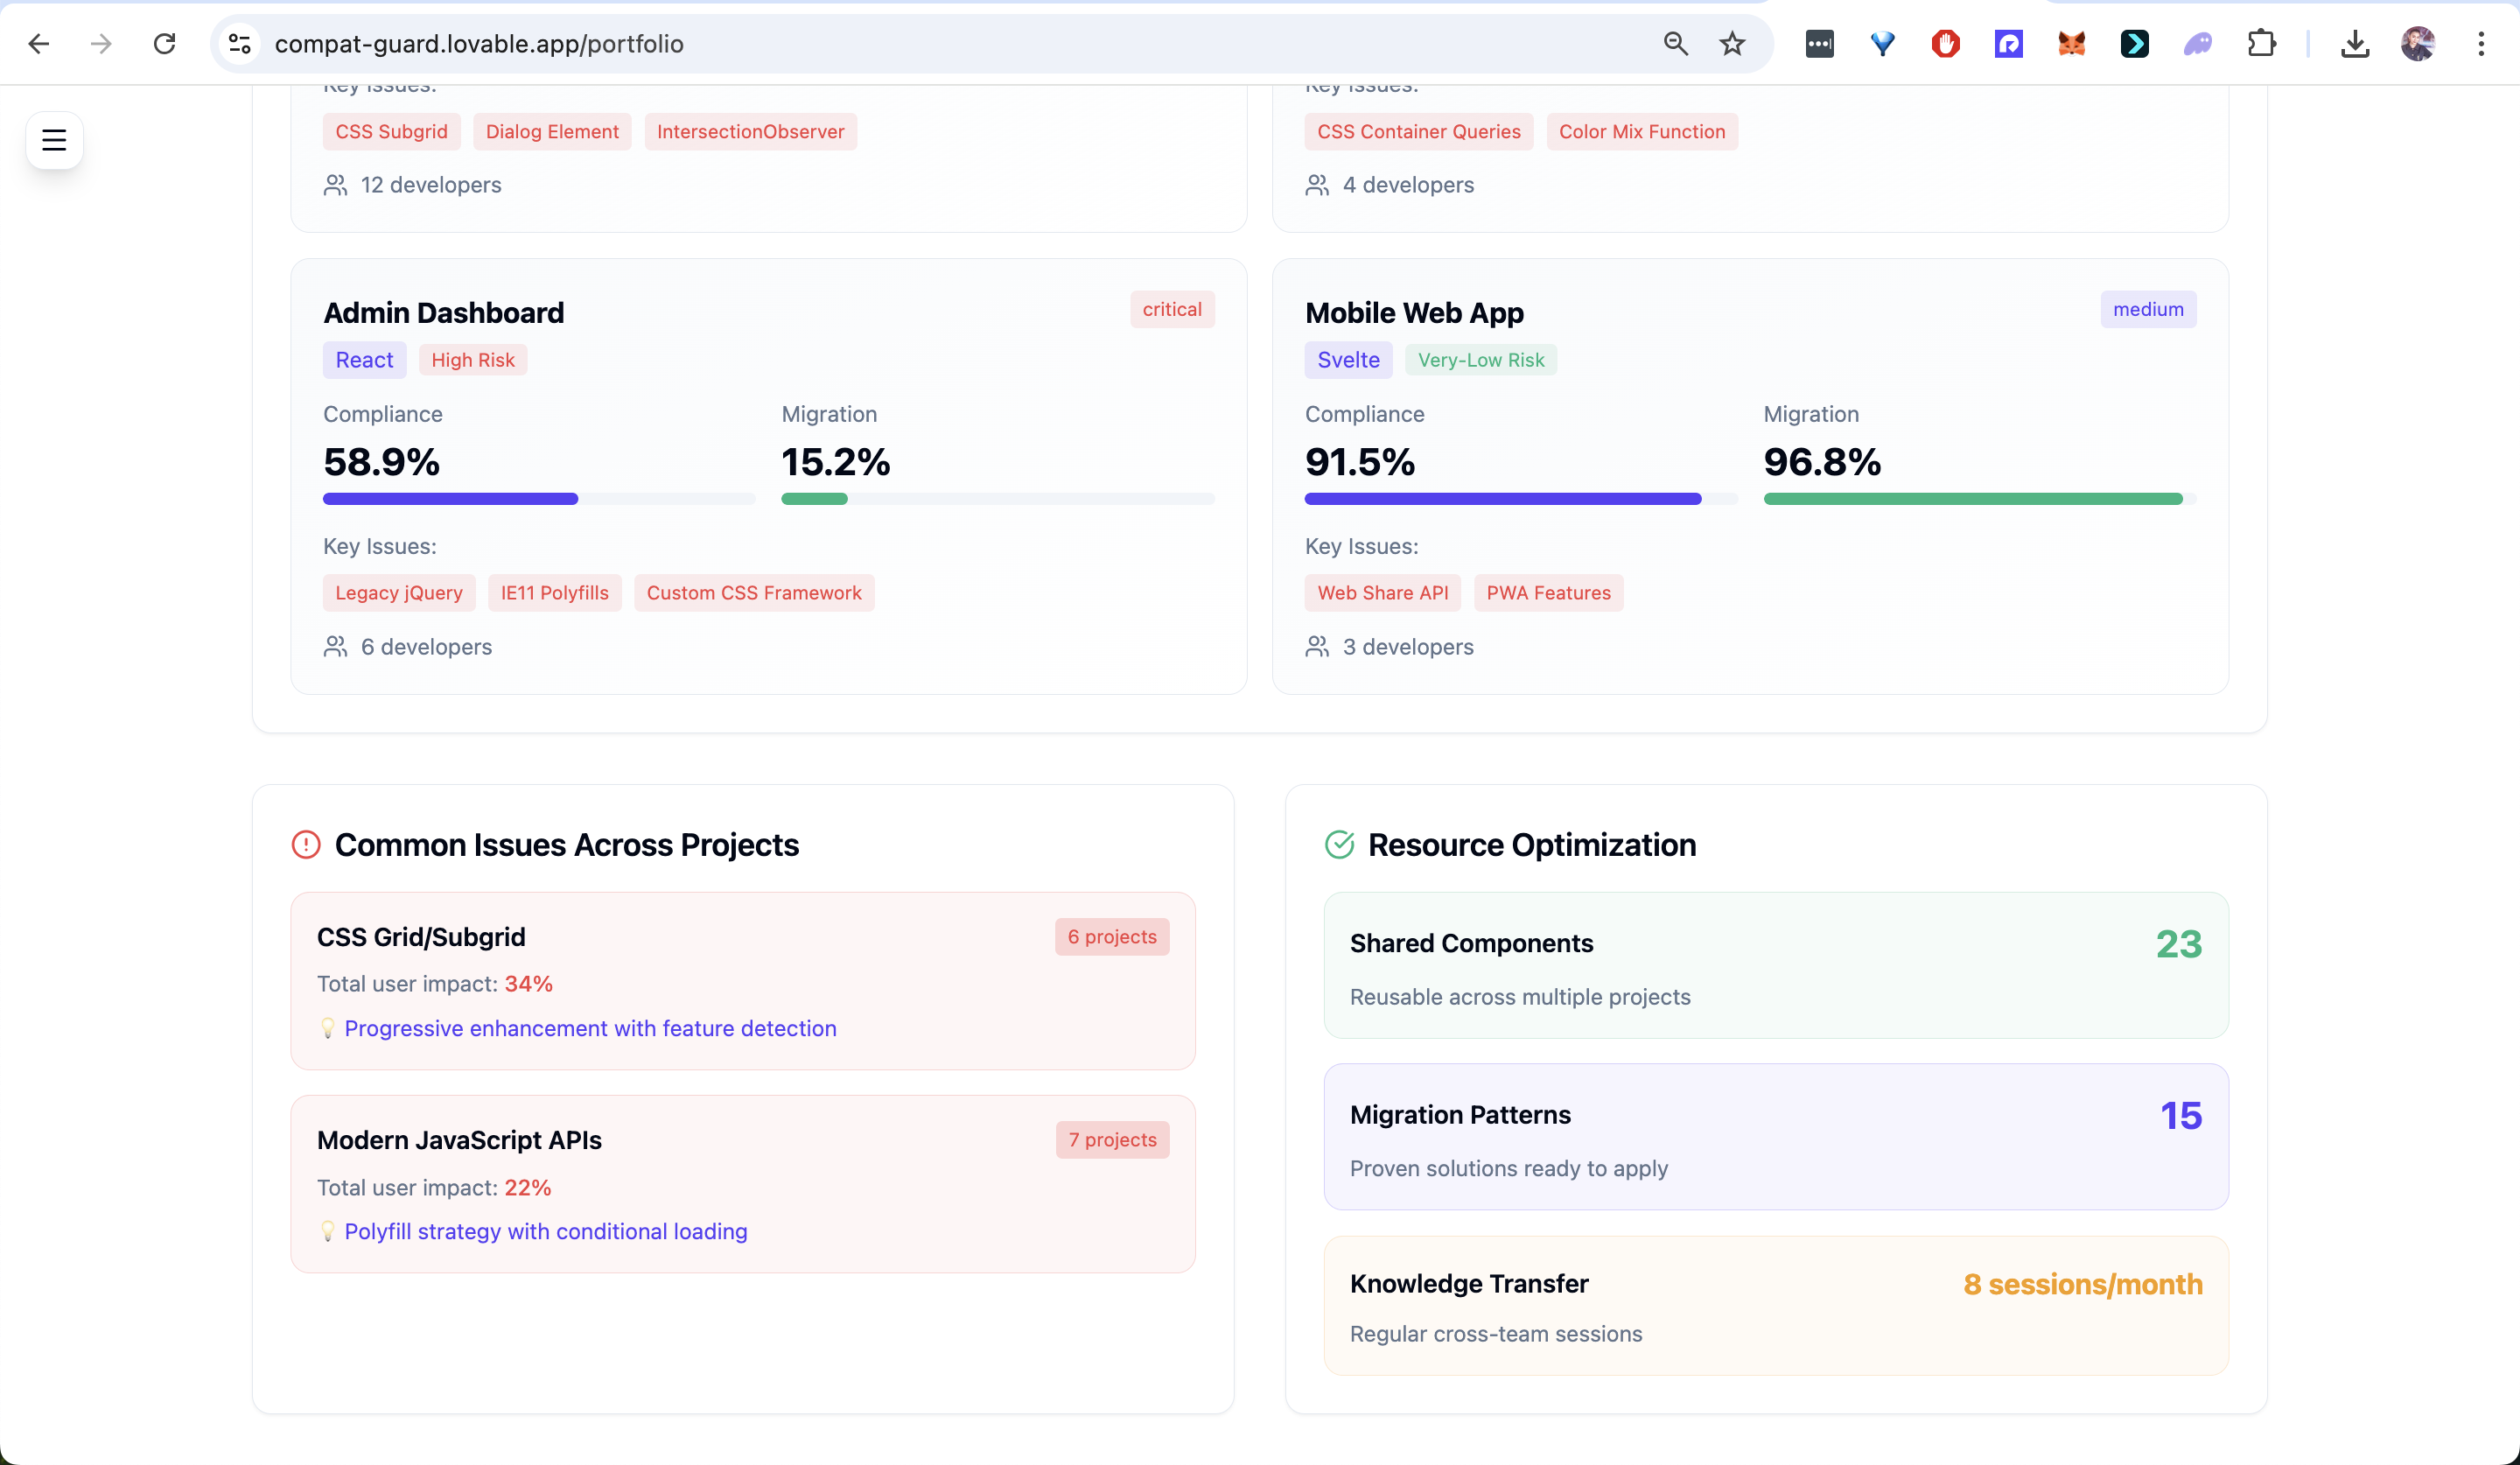
Task: Open the Shared Components card
Action: click(1775, 965)
